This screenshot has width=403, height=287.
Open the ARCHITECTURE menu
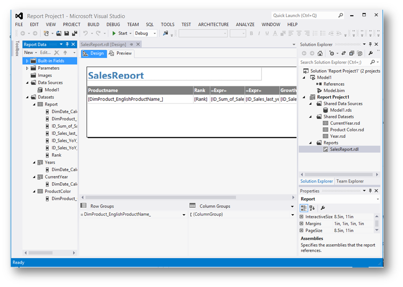(x=213, y=25)
